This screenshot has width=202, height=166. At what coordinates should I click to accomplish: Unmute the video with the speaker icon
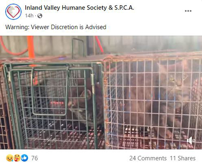(x=191, y=141)
